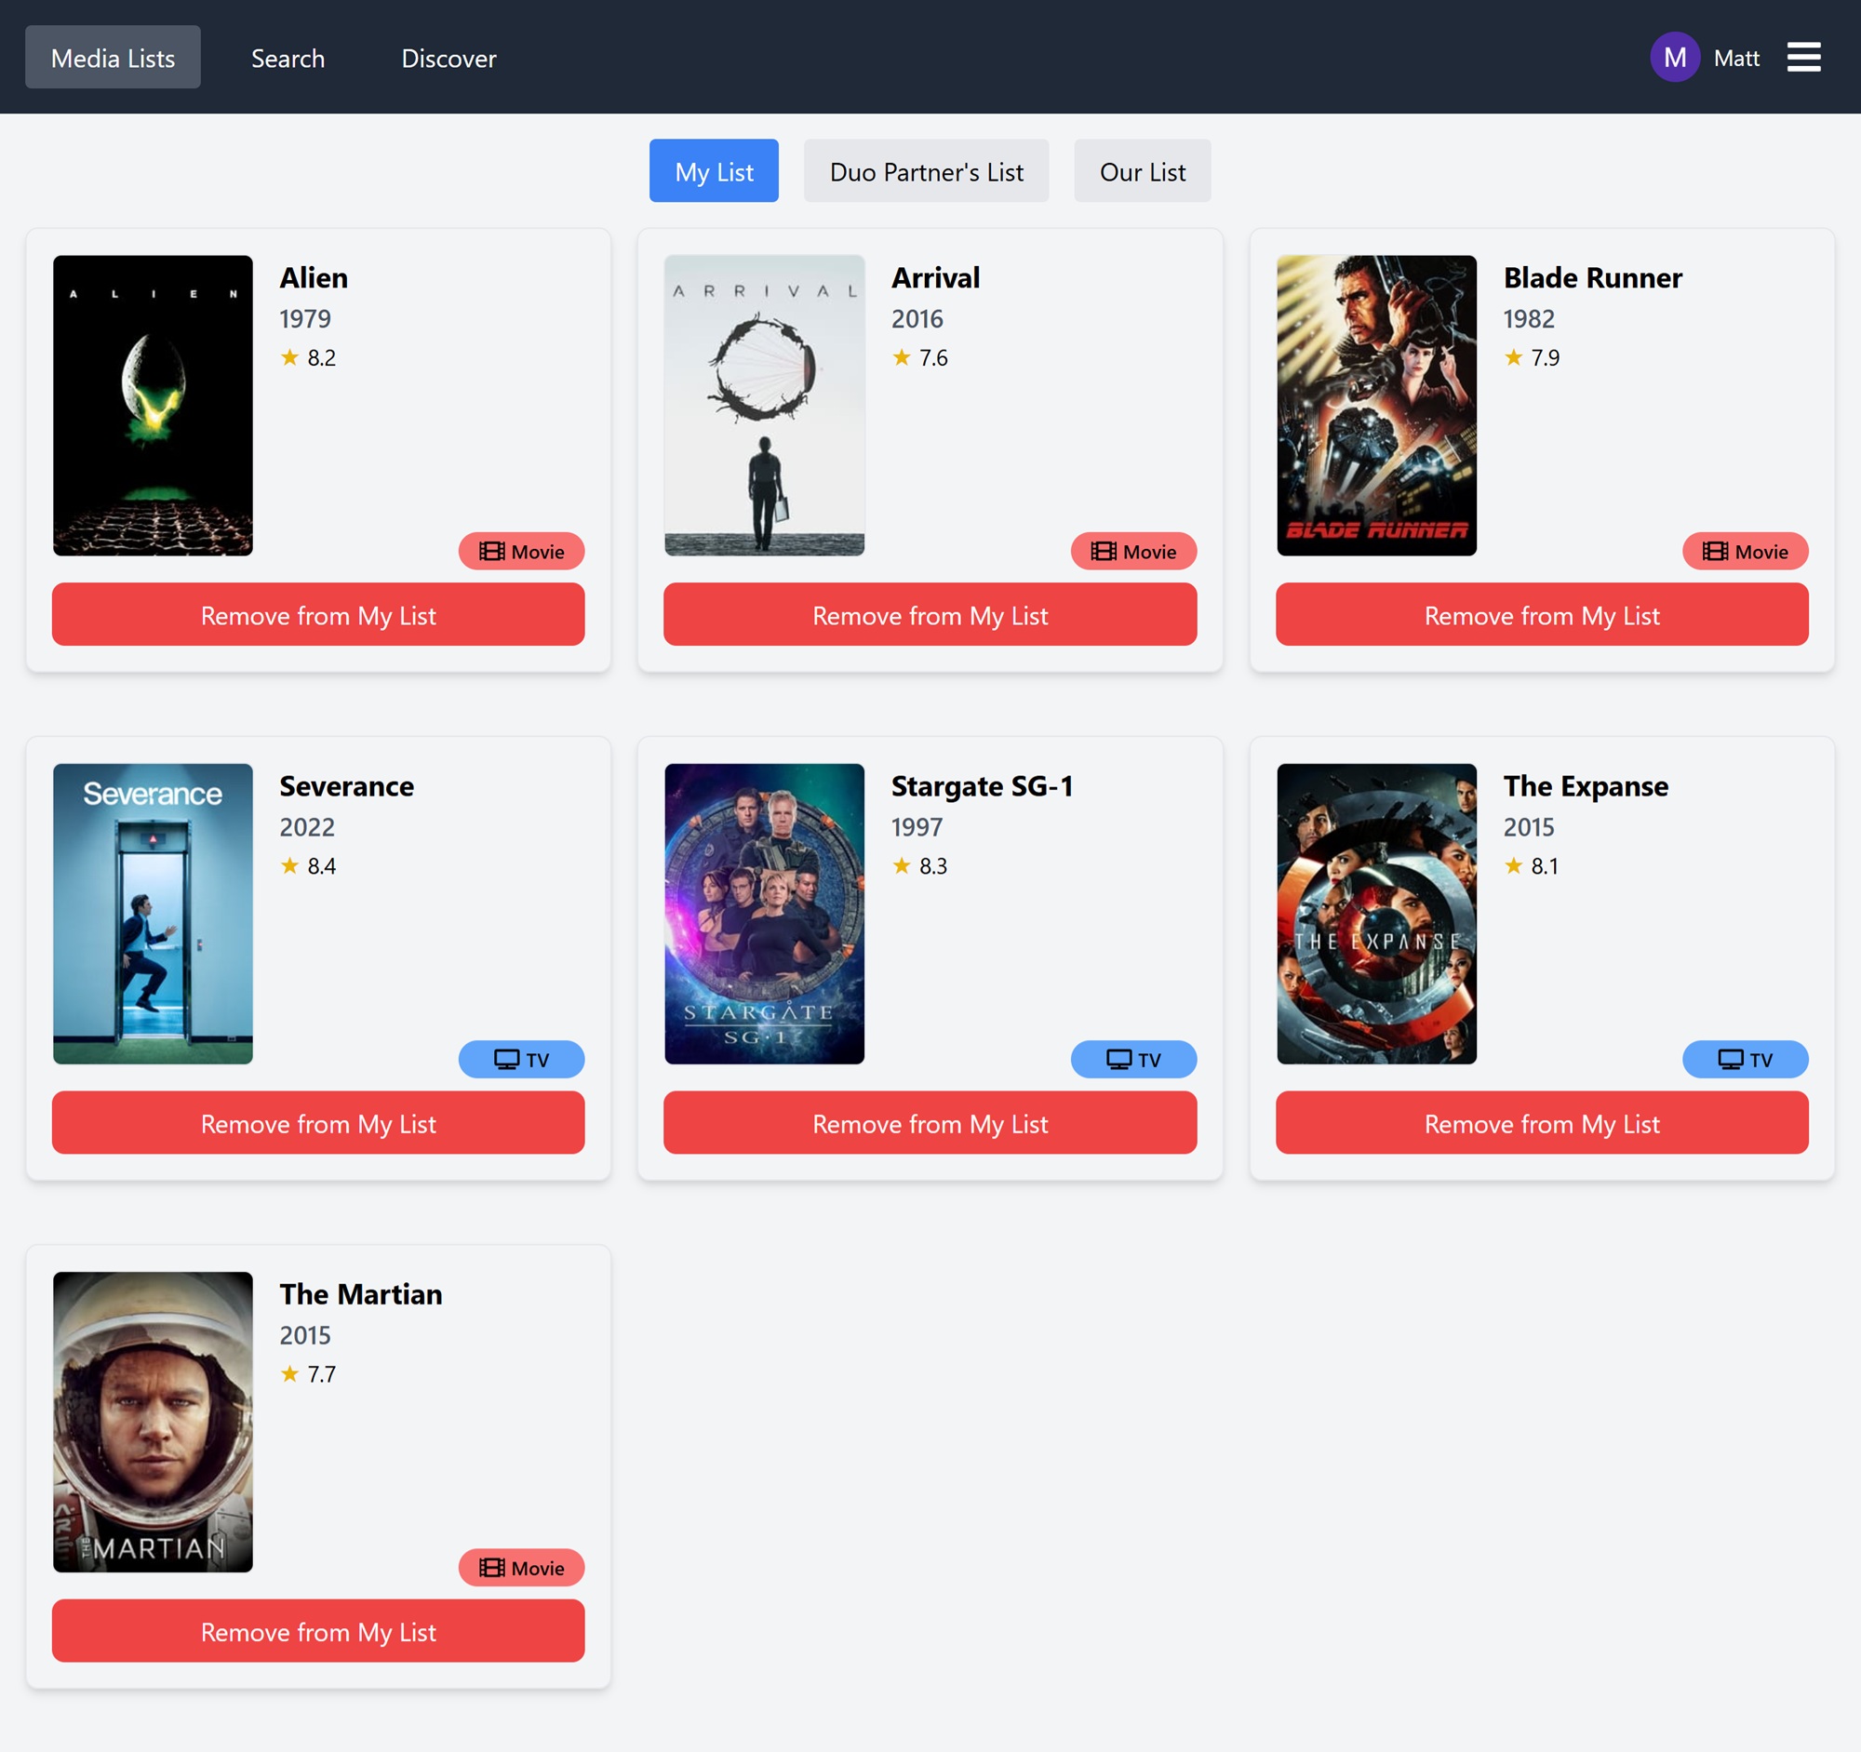
Task: Click the star rating icon for Alien
Action: point(290,356)
